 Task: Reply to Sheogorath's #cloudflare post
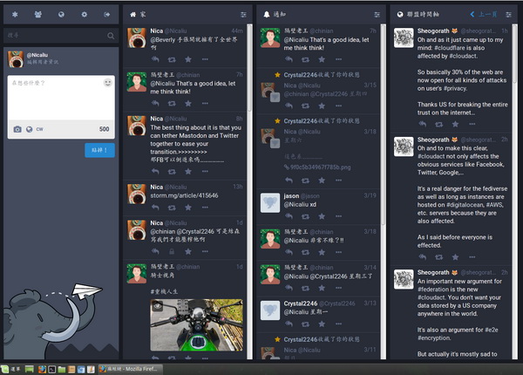[x=422, y=124]
